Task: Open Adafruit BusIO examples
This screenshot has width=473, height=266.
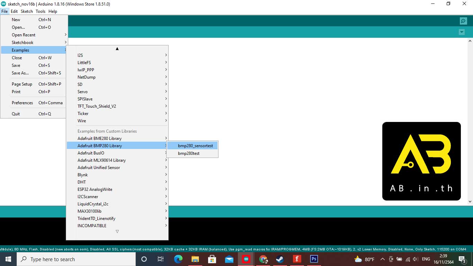Action: click(117, 153)
